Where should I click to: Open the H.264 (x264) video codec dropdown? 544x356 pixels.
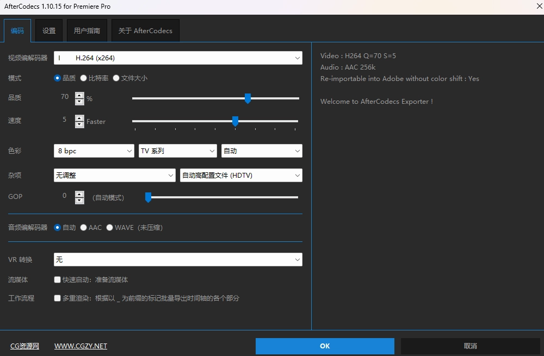[178, 58]
